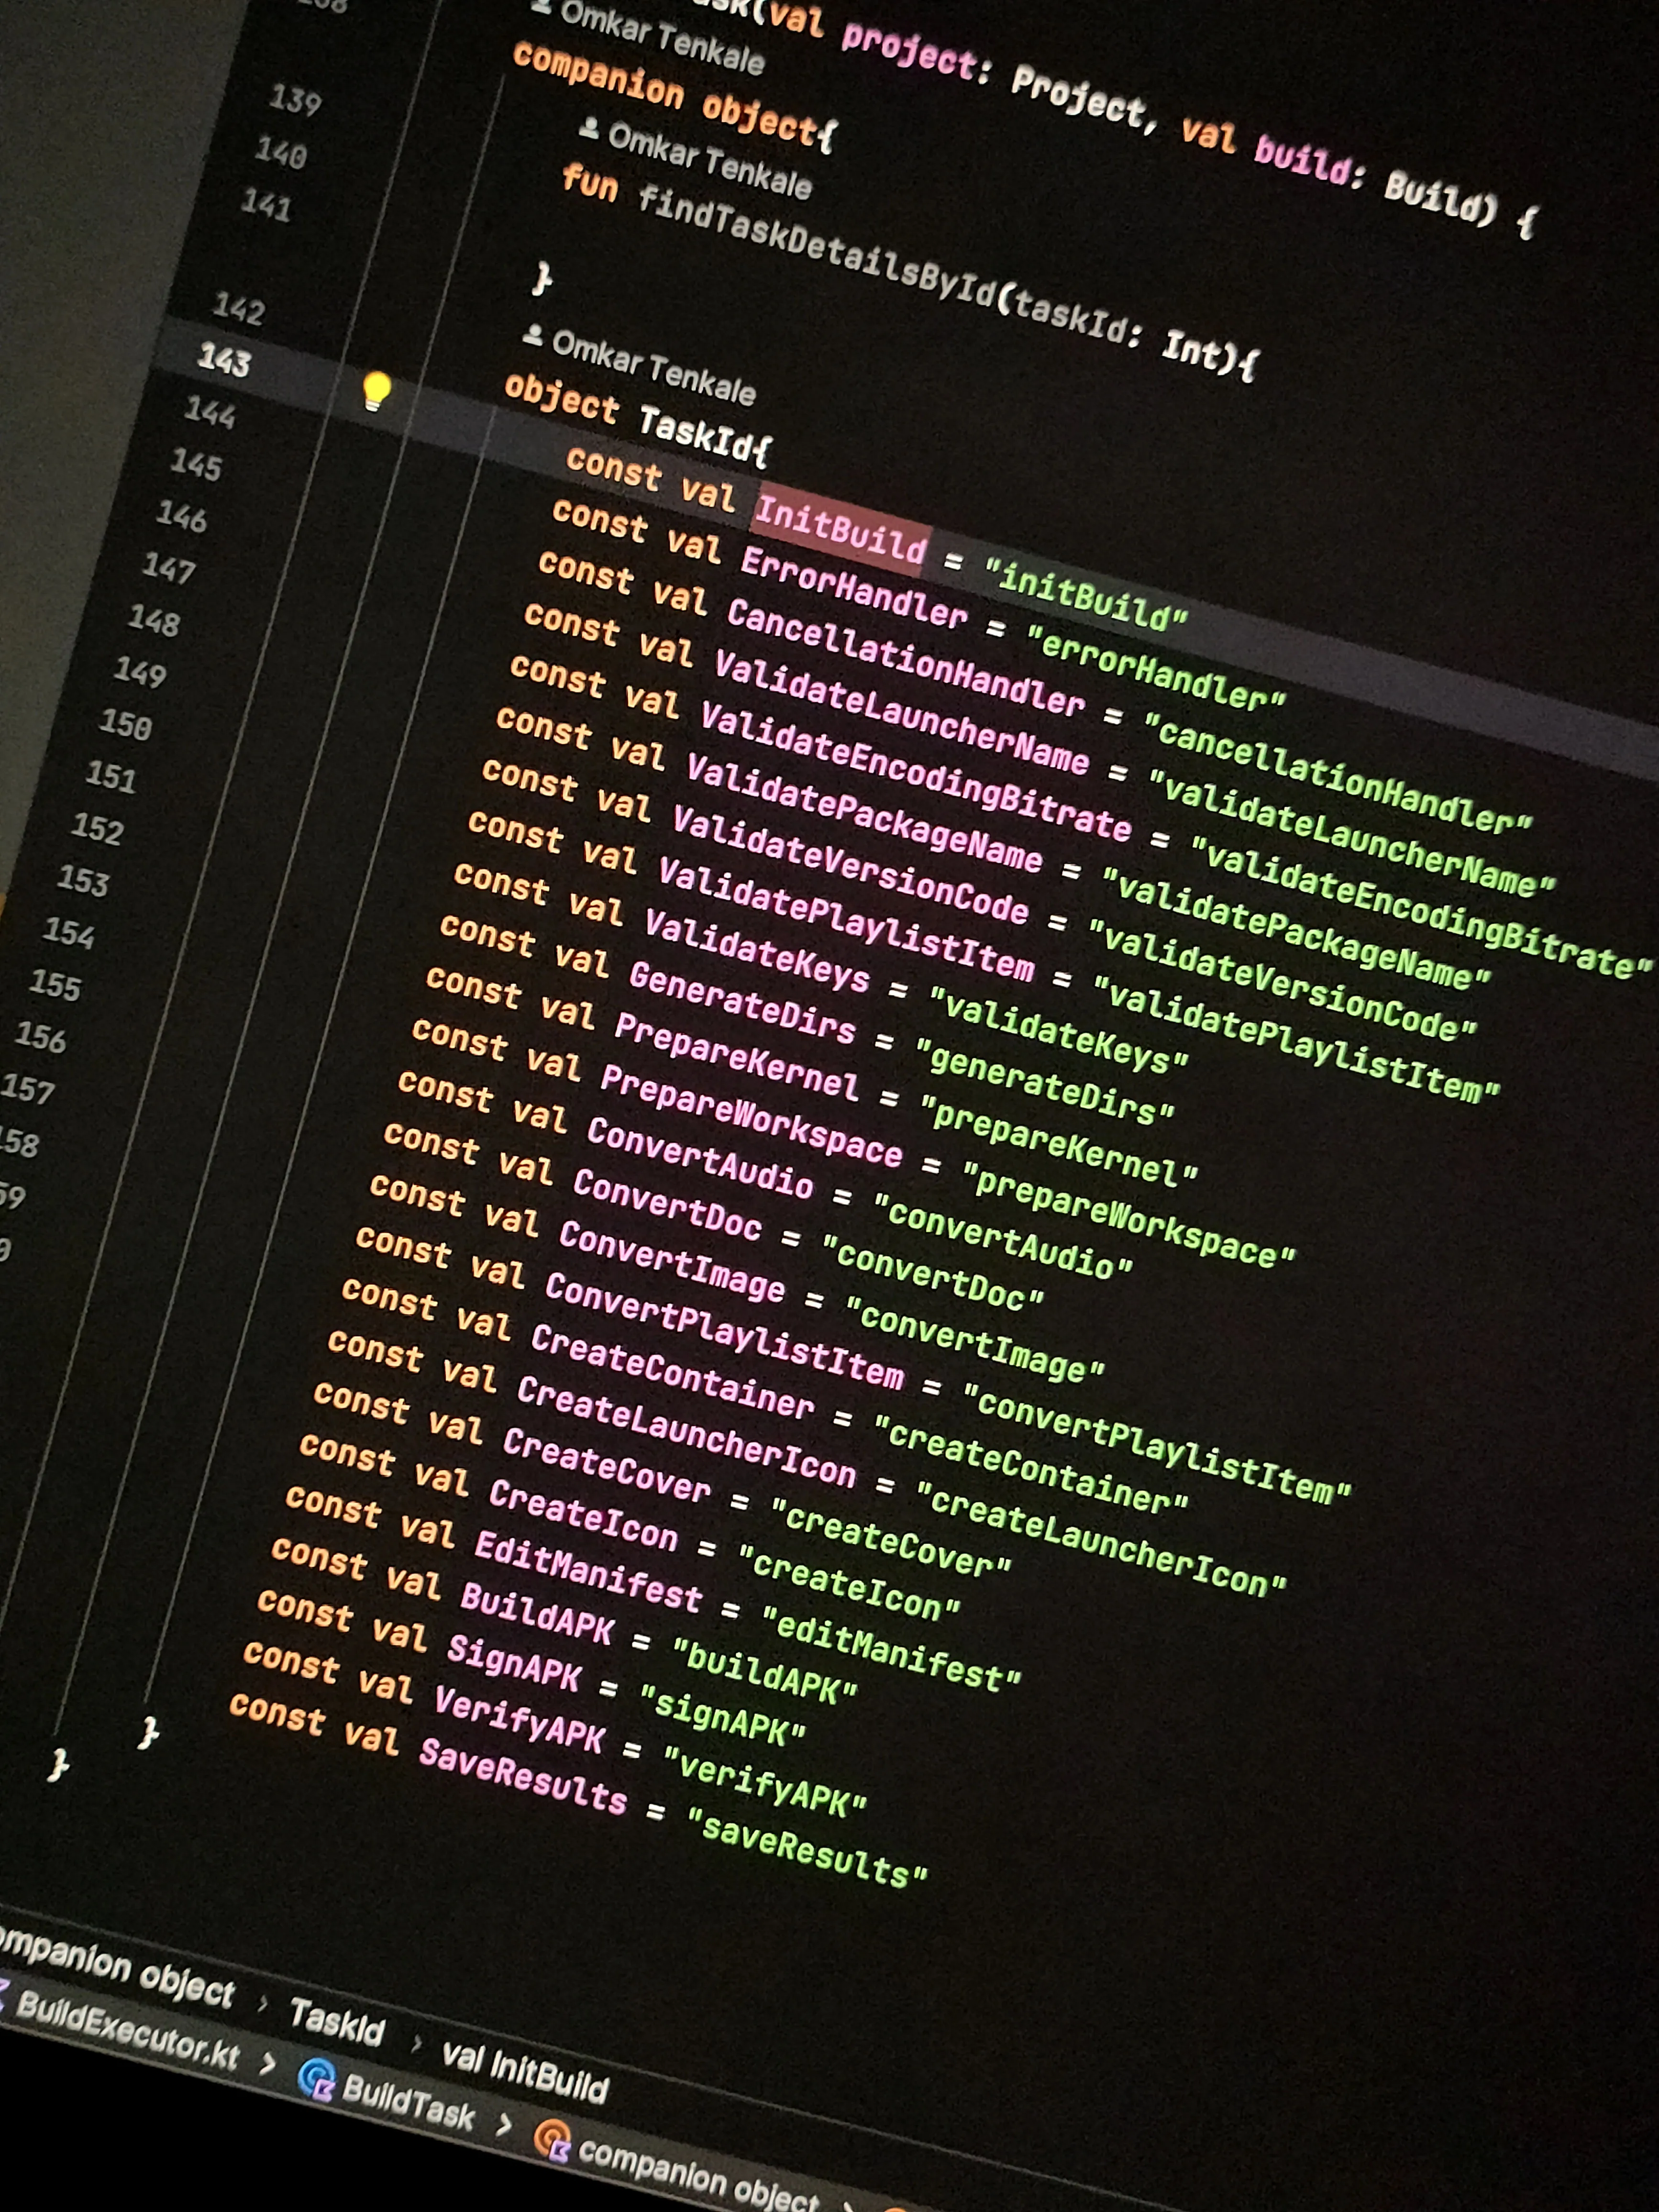Select BuildTask in the navigation bar

[x=408, y=2102]
